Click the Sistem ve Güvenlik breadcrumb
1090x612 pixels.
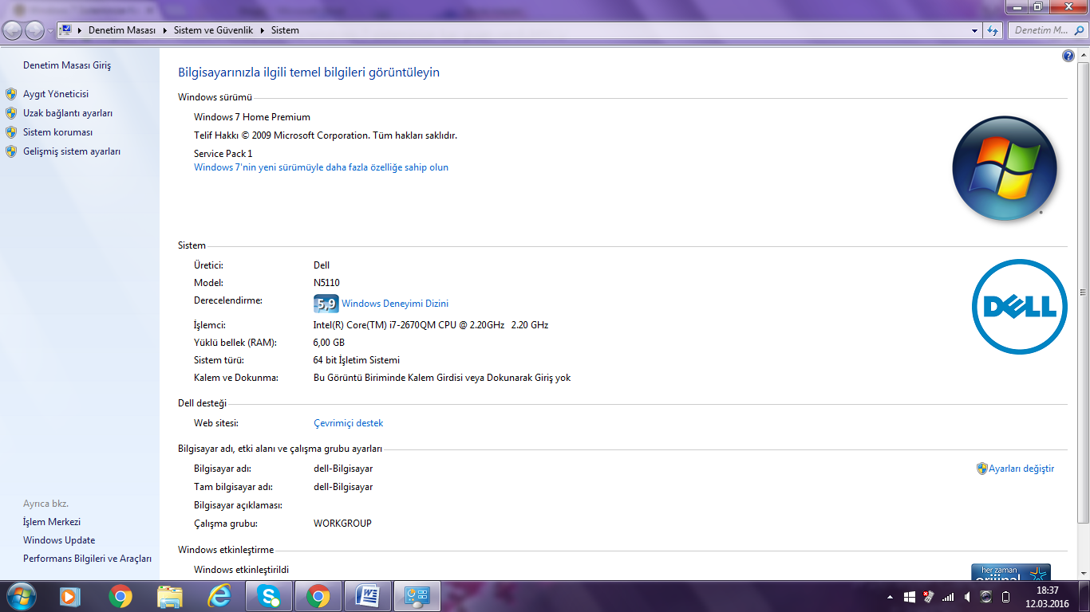(x=213, y=30)
